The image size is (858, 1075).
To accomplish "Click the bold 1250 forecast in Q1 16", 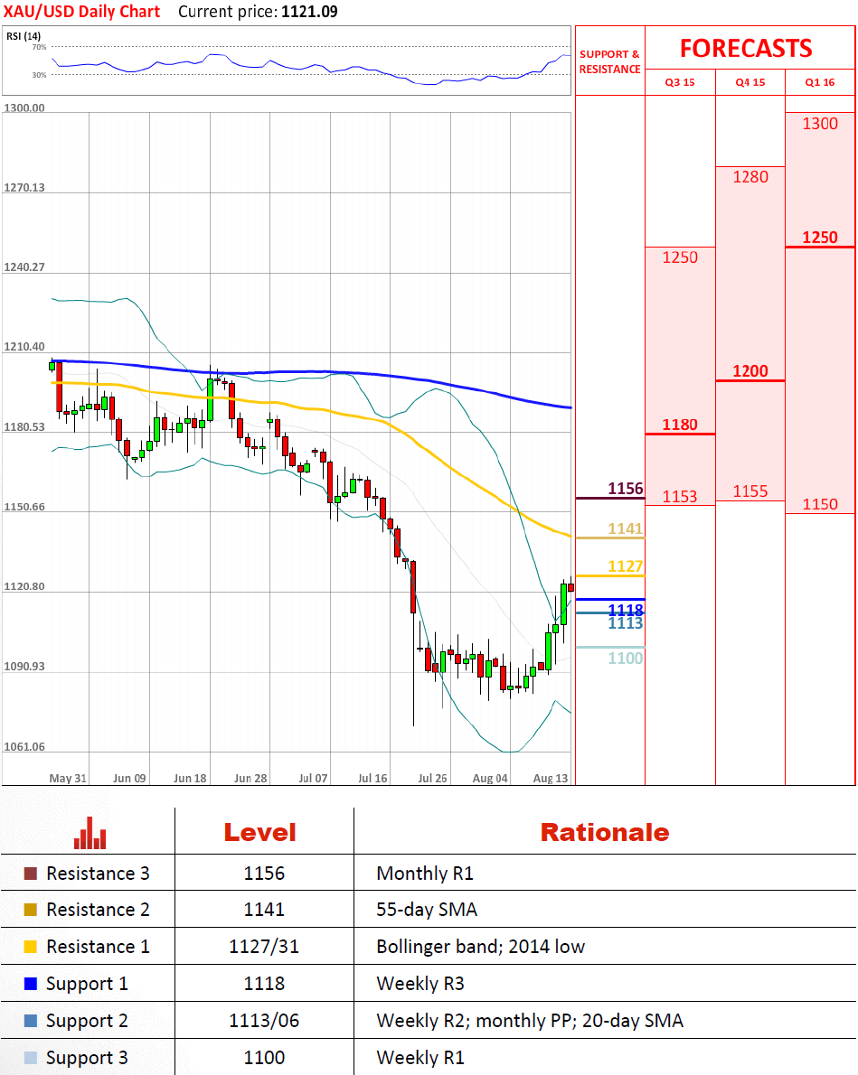I will click(x=820, y=238).
